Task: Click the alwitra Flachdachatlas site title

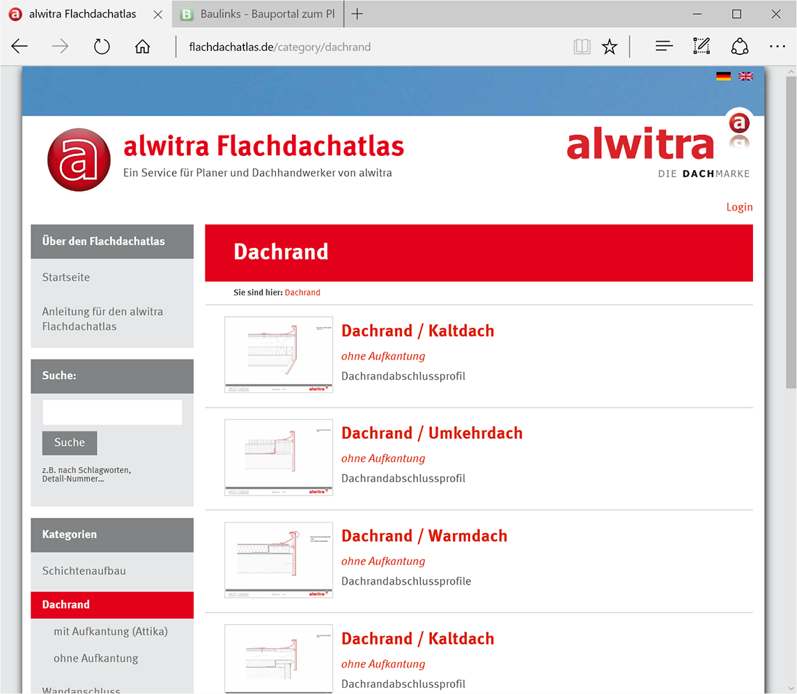Action: (264, 146)
